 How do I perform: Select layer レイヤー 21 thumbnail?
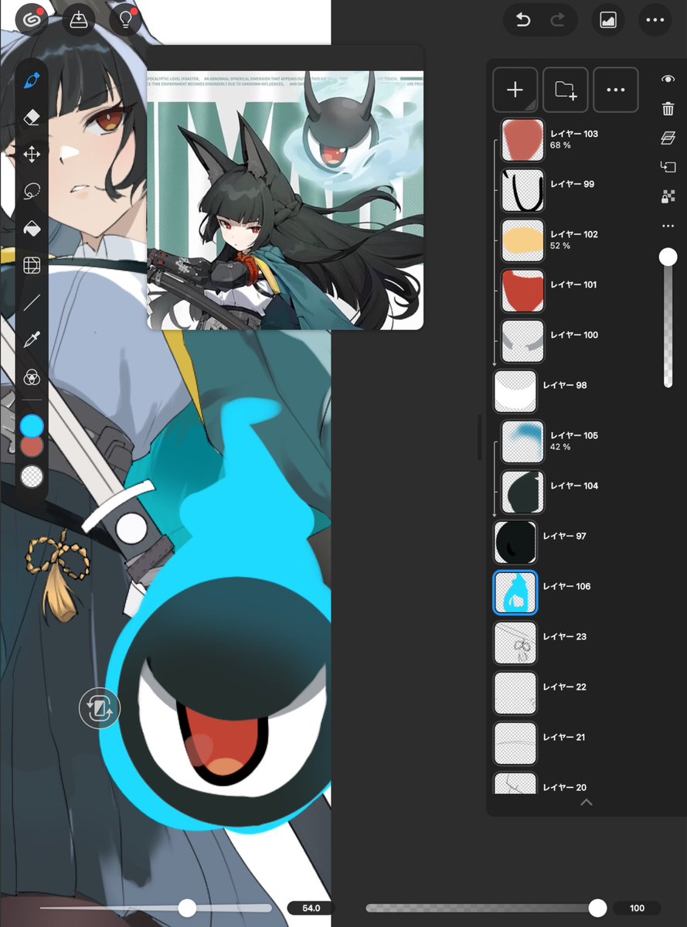coord(515,743)
